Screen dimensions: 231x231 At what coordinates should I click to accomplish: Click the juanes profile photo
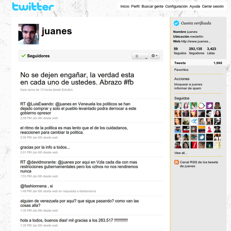(x=28, y=34)
